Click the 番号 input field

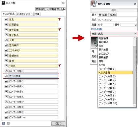pyautogui.click(x=128, y=25)
